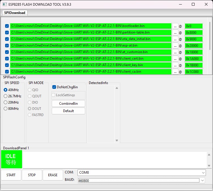
Task: Browse for file in partition-table.bin row
Action: click(175, 32)
